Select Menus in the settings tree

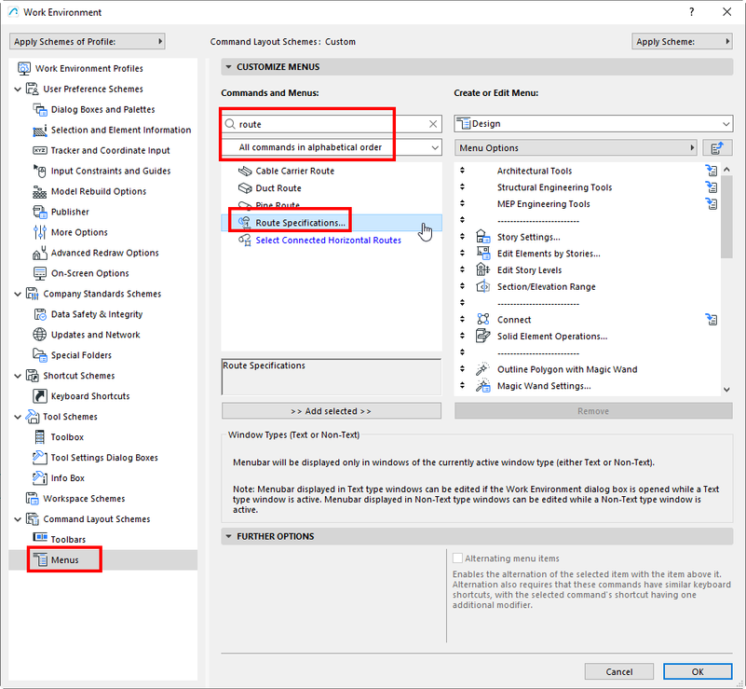102,560
